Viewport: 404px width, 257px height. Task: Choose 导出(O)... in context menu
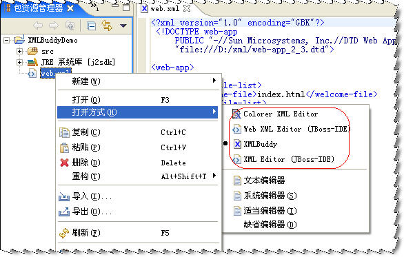tap(138, 212)
